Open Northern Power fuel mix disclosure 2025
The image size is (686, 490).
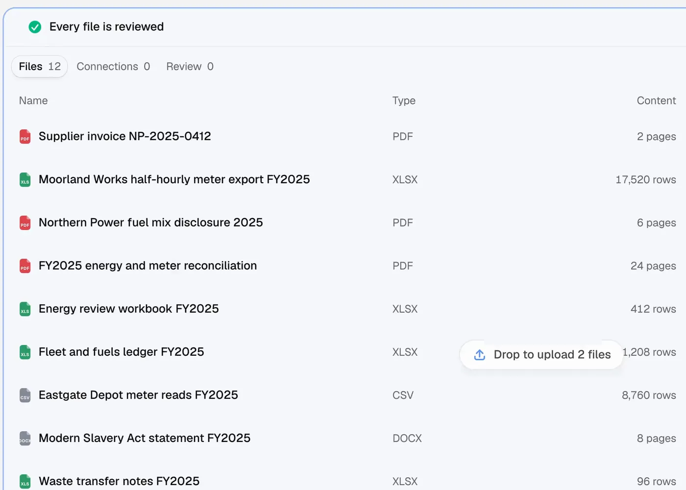tap(151, 222)
